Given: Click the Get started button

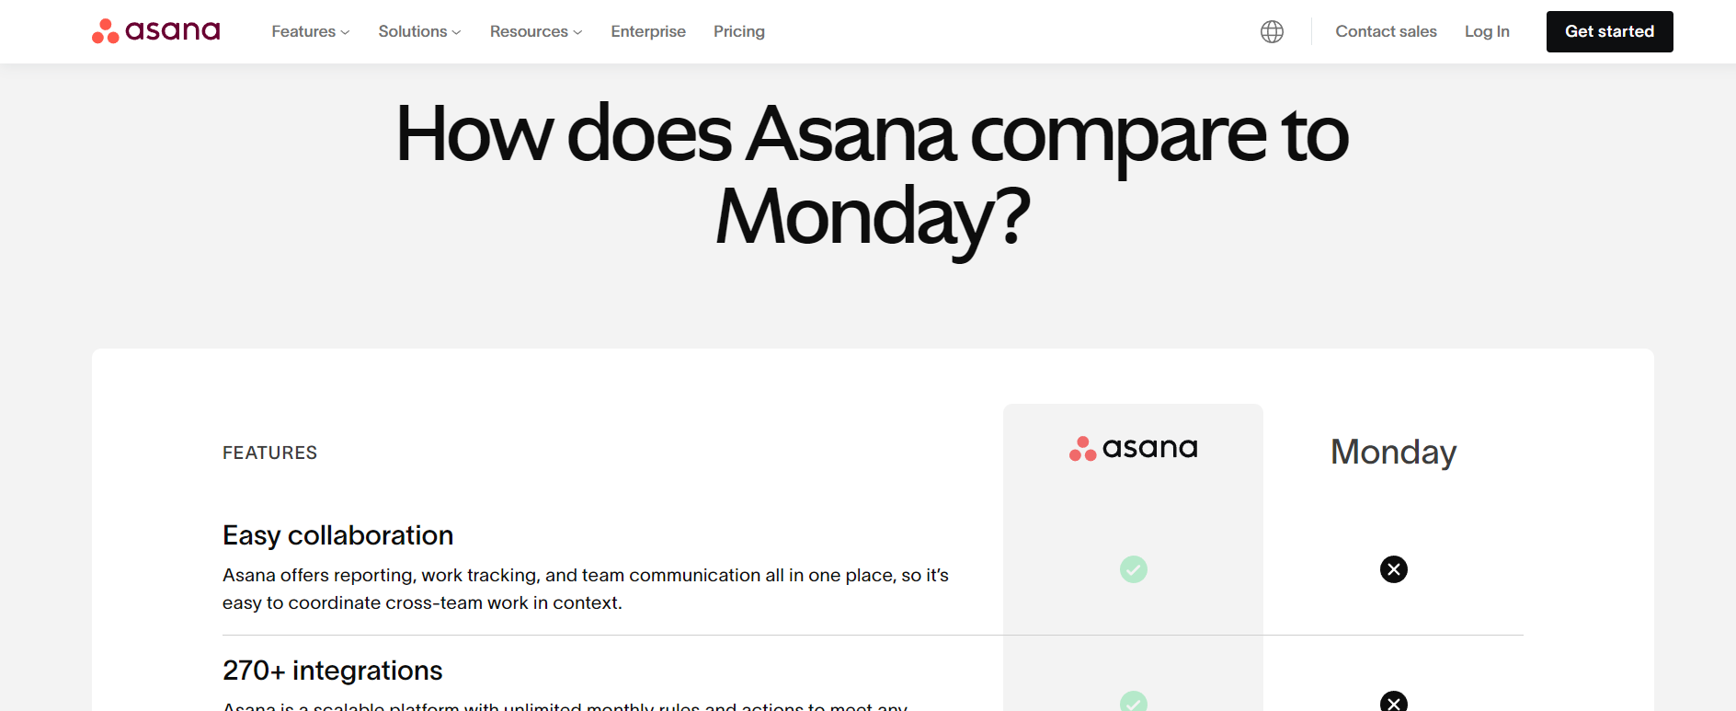Looking at the screenshot, I should [x=1609, y=30].
